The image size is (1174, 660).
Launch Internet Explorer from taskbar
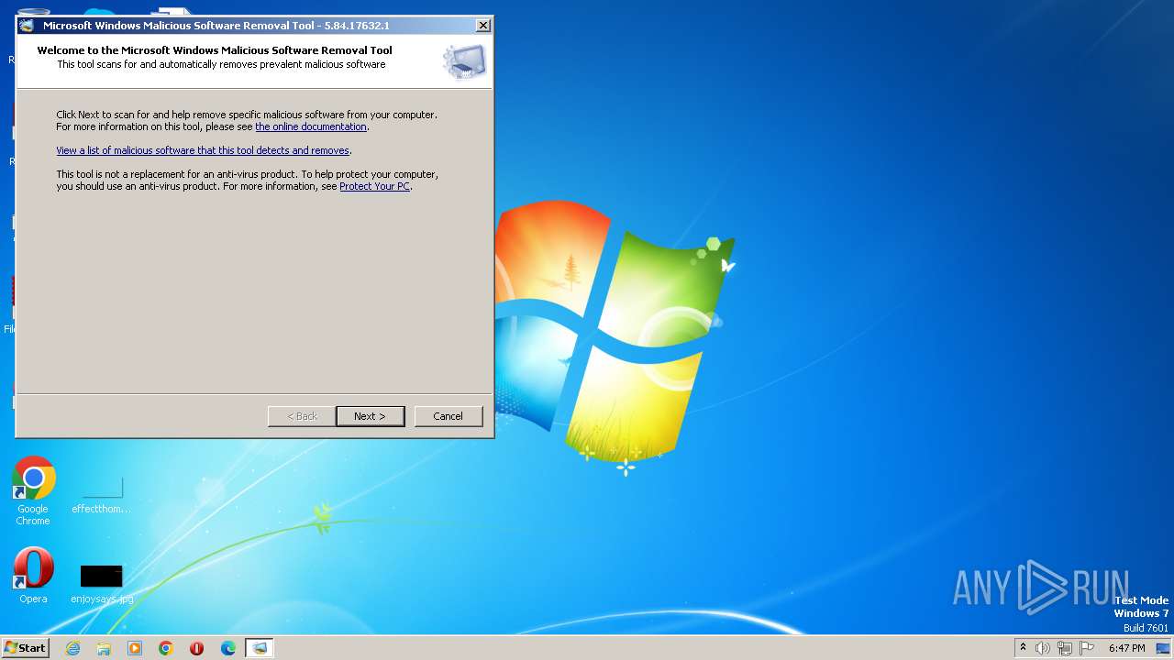[73, 648]
